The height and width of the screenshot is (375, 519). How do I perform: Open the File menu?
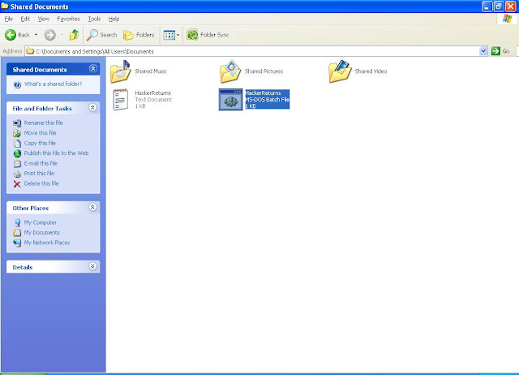9,19
